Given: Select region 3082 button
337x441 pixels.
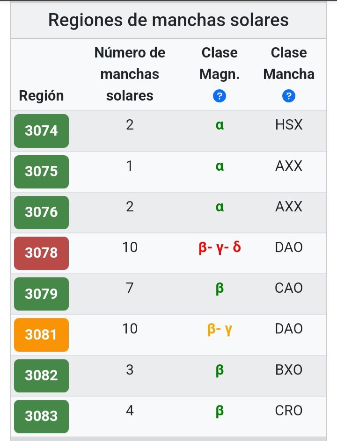Looking at the screenshot, I should (41, 375).
